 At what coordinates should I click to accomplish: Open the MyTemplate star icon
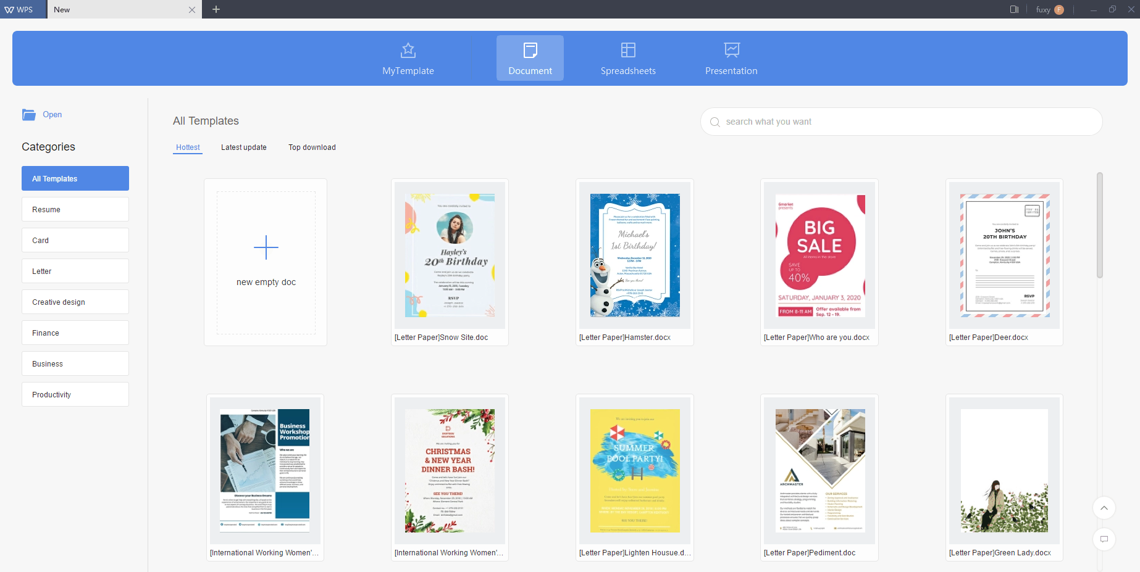[408, 50]
